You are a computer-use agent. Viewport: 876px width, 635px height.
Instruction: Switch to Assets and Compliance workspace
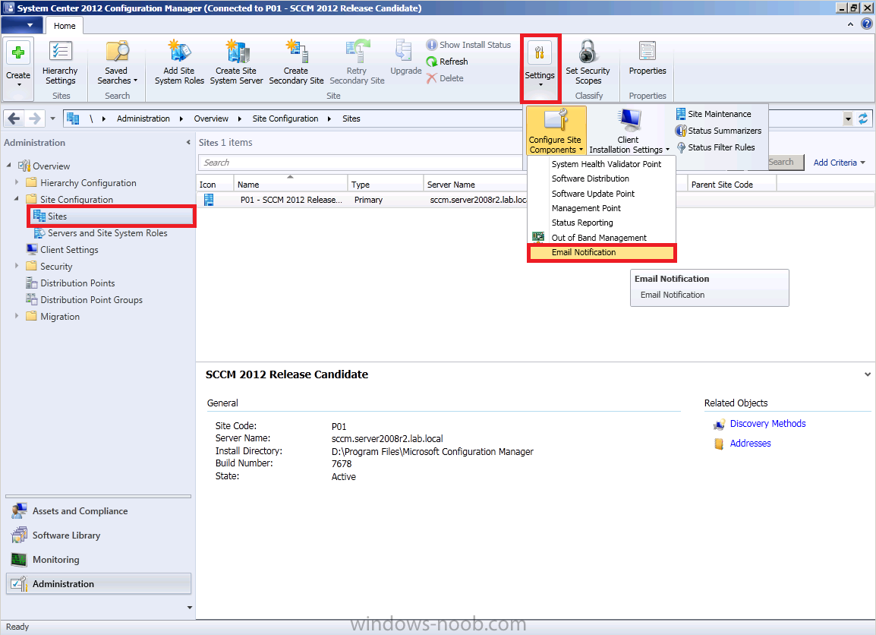pyautogui.click(x=99, y=511)
